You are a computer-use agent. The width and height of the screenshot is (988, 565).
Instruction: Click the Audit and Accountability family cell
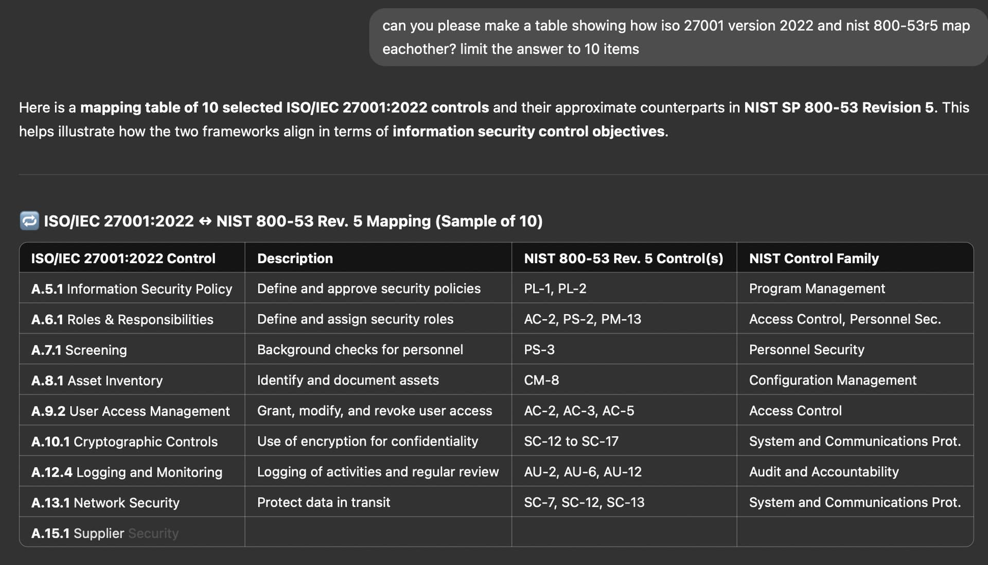pyautogui.click(x=855, y=471)
